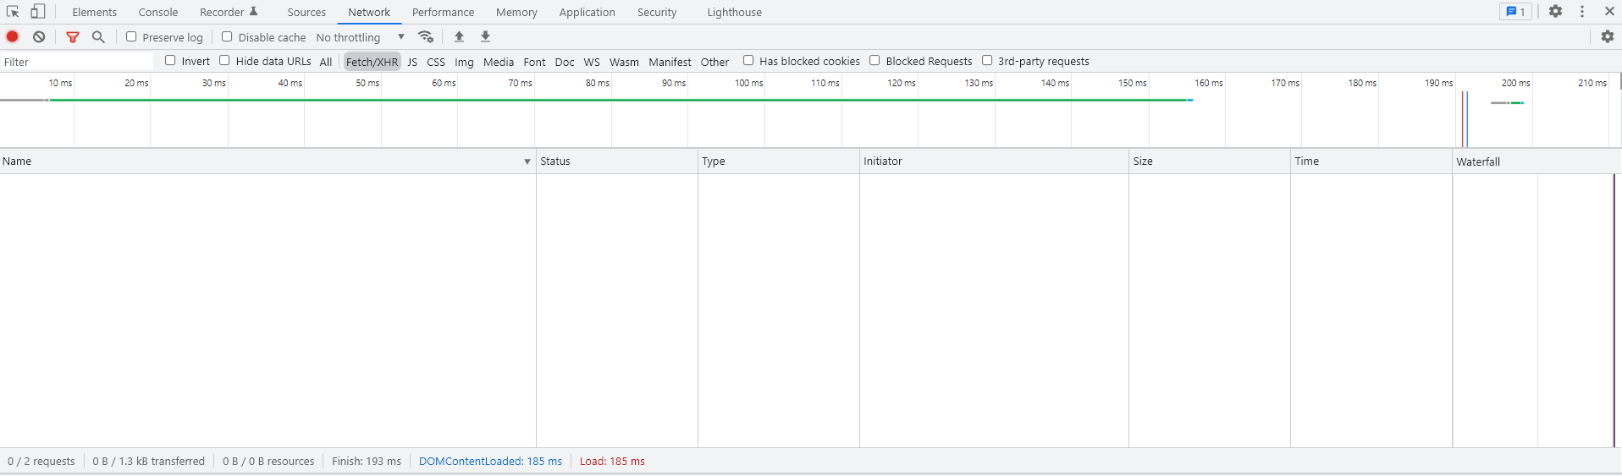Screen dimensions: 1622x476
Task: Filter requests by Media type
Action: [499, 62]
